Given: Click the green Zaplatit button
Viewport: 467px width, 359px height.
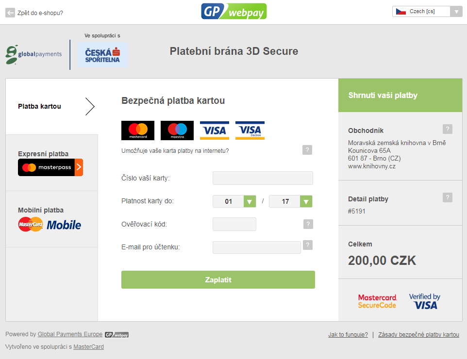Looking at the screenshot, I should pos(218,279).
